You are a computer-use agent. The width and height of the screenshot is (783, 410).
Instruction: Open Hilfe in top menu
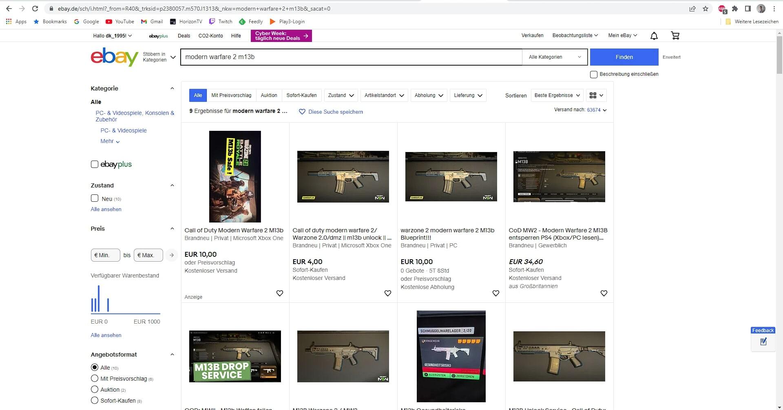click(236, 36)
